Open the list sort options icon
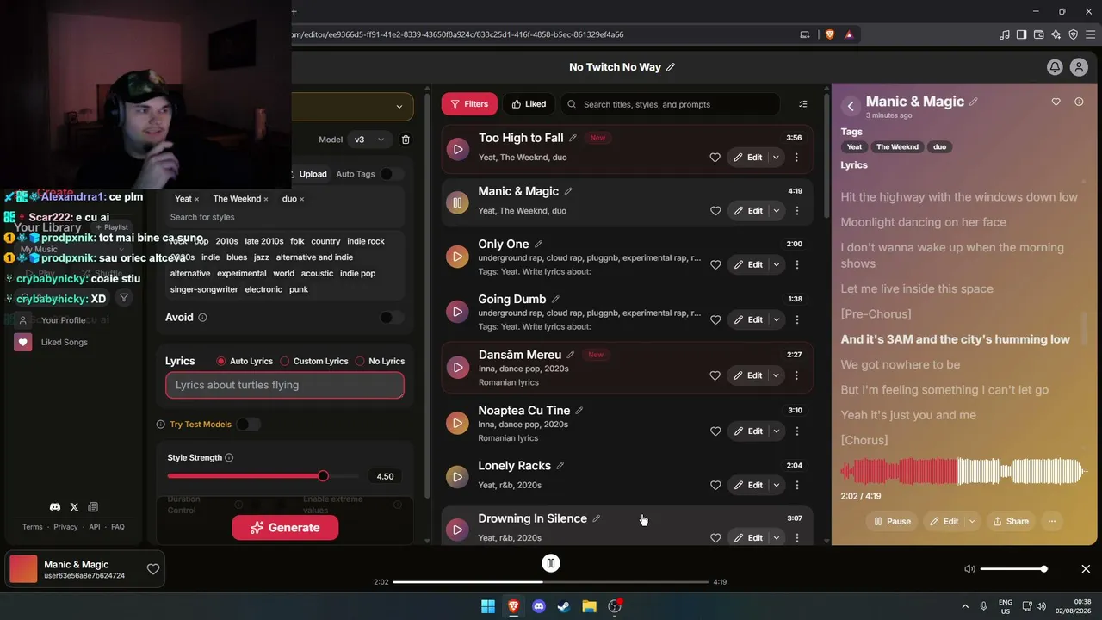 tap(803, 104)
